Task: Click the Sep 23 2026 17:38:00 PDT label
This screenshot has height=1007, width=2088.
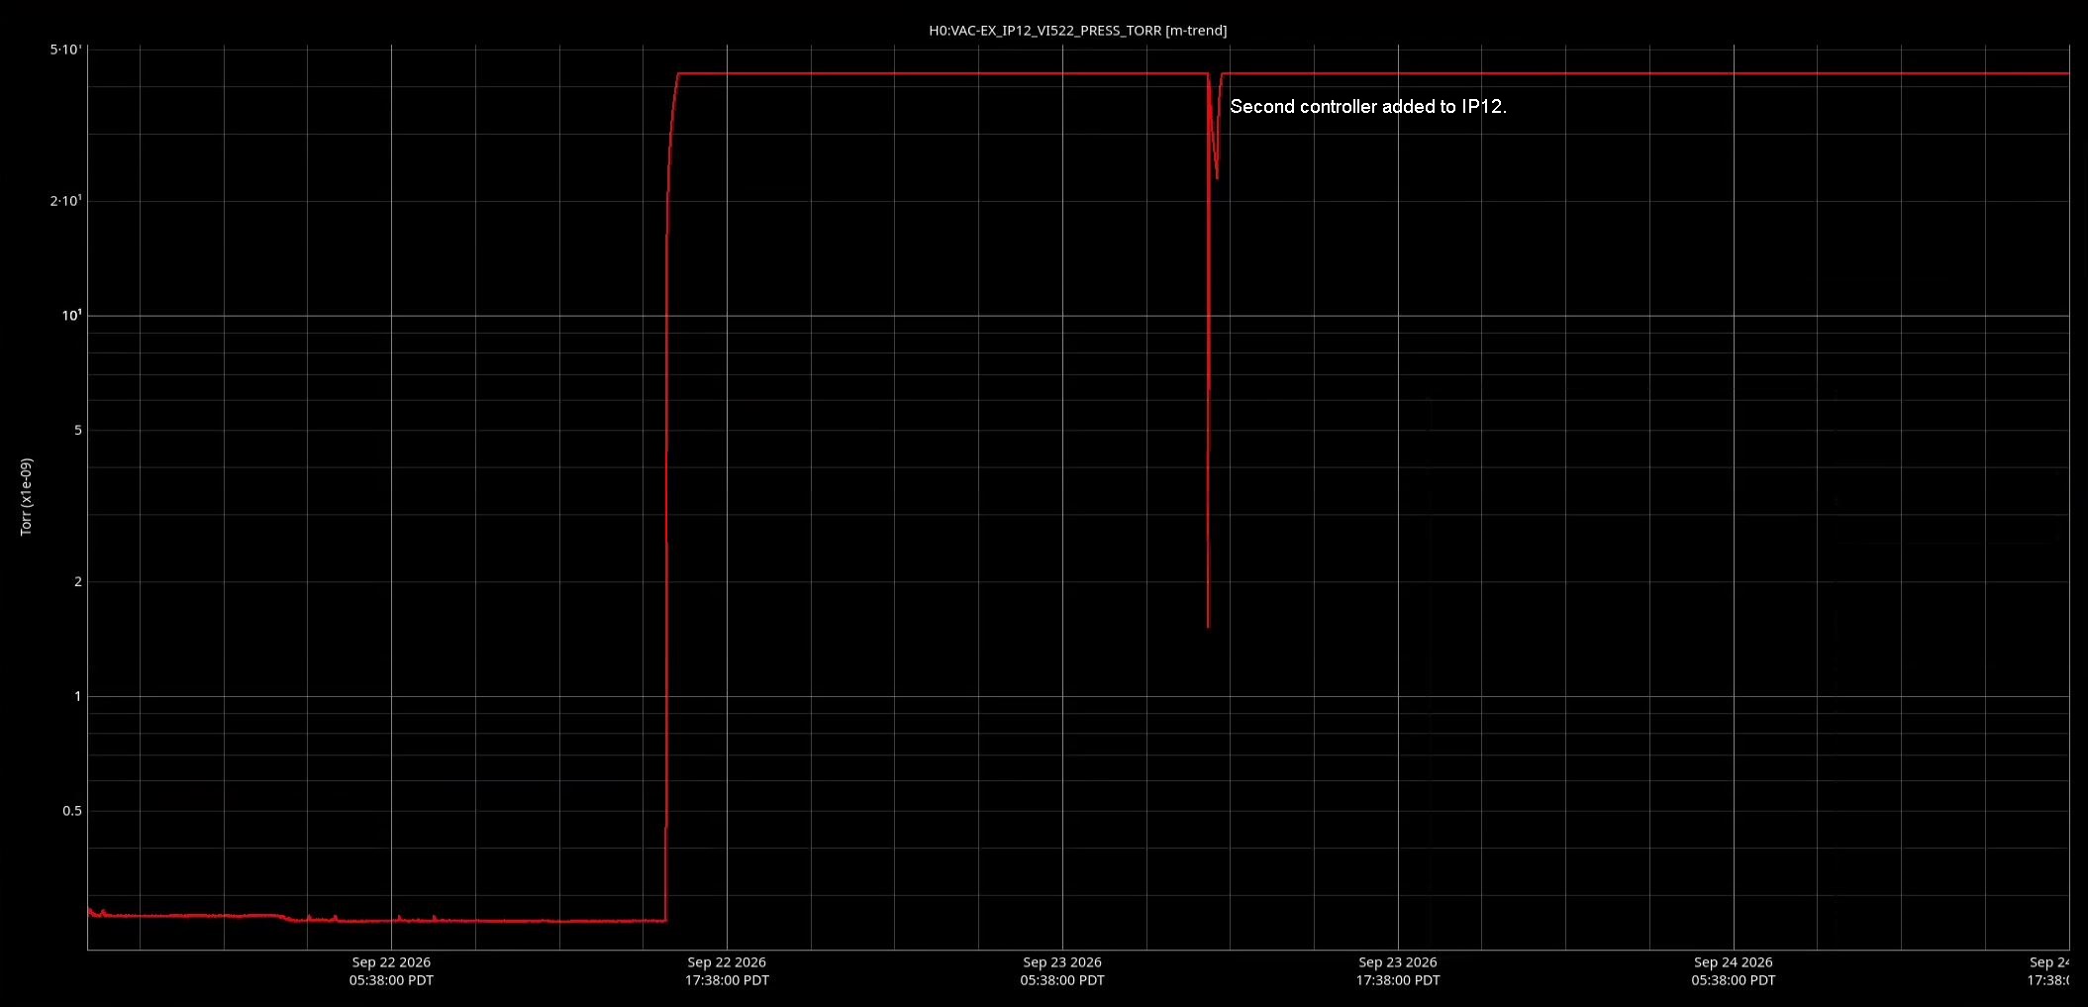Action: tap(1398, 971)
